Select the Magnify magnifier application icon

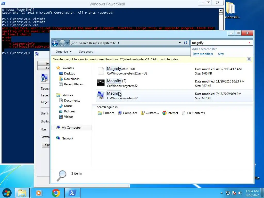tap(101, 95)
